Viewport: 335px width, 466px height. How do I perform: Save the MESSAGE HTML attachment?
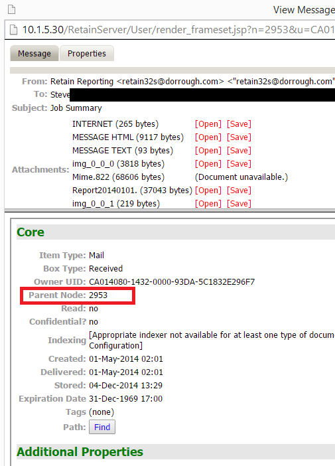(239, 137)
